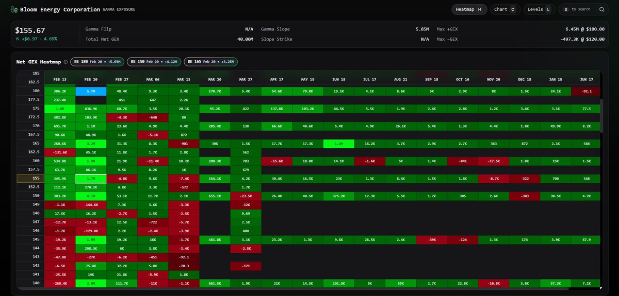Screen dimensions: 619x296
Task: Click the Max -GEX value -497.3K @ $120.00
Action: point(582,39)
